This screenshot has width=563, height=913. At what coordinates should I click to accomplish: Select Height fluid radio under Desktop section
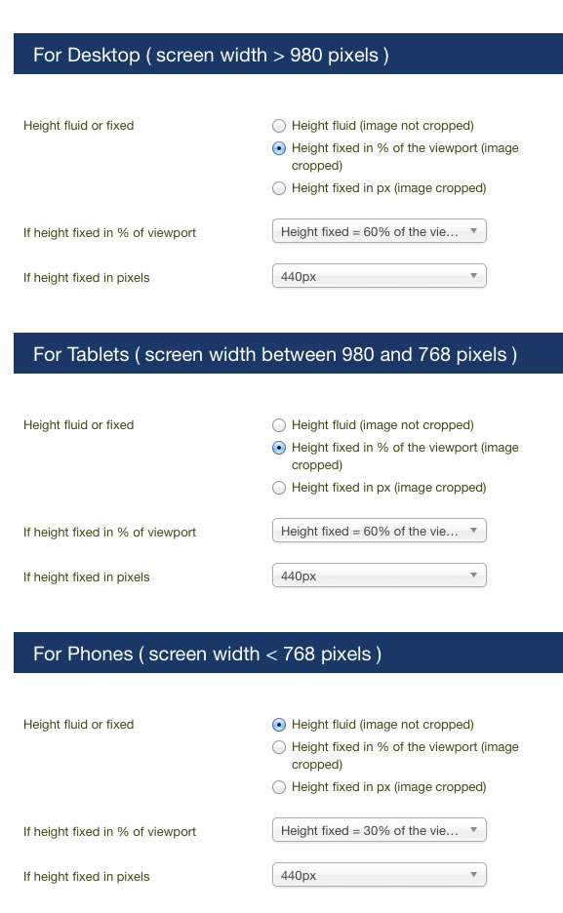pyautogui.click(x=279, y=126)
